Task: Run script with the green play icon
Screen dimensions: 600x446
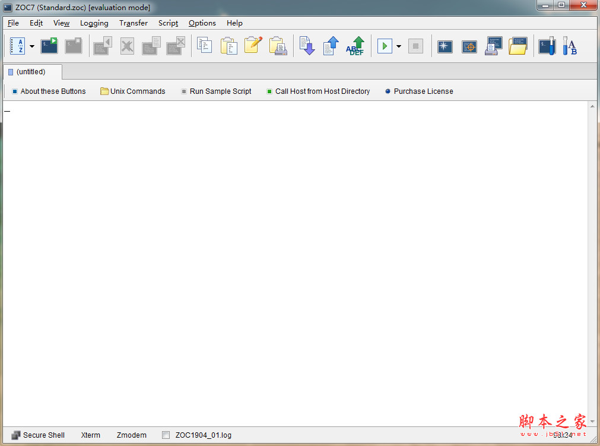Action: tap(385, 46)
